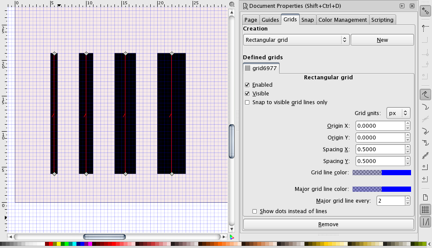Click the canvas scroll up arrow

(x=232, y=12)
